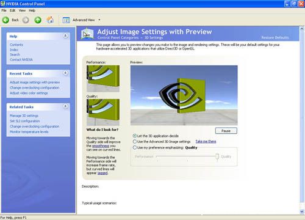Click the NVIDIA title bar icon
This screenshot has width=305, height=220.
(x=2, y=4)
